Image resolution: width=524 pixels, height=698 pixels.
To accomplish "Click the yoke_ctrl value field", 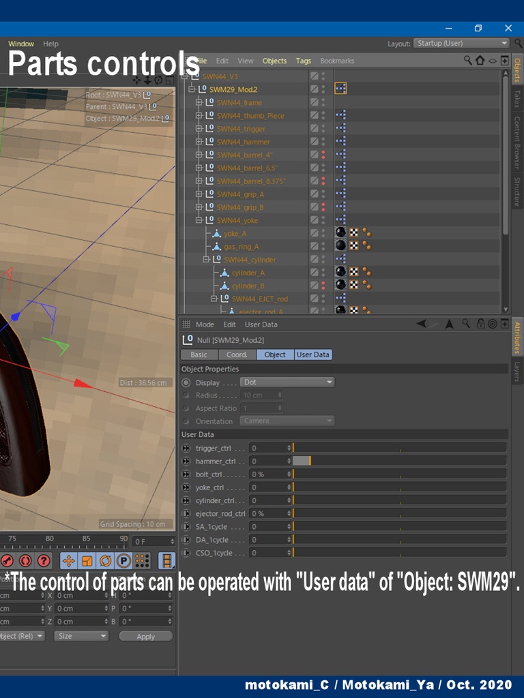I will [x=270, y=487].
